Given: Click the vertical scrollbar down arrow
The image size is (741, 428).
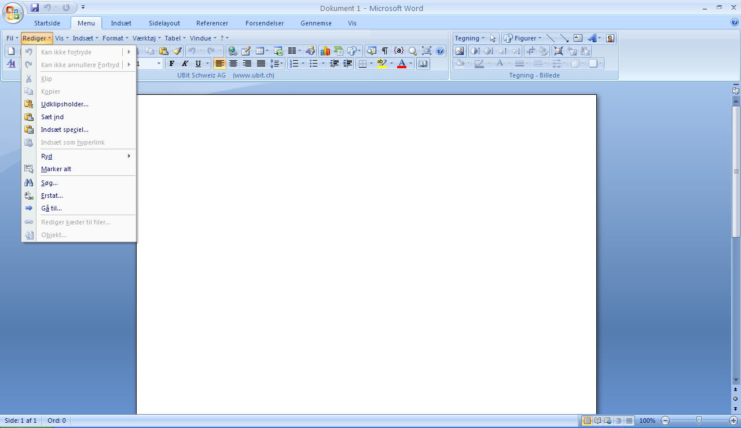Looking at the screenshot, I should [x=736, y=380].
